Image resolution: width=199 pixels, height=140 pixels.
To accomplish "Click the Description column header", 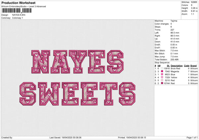I will tap(176, 65).
